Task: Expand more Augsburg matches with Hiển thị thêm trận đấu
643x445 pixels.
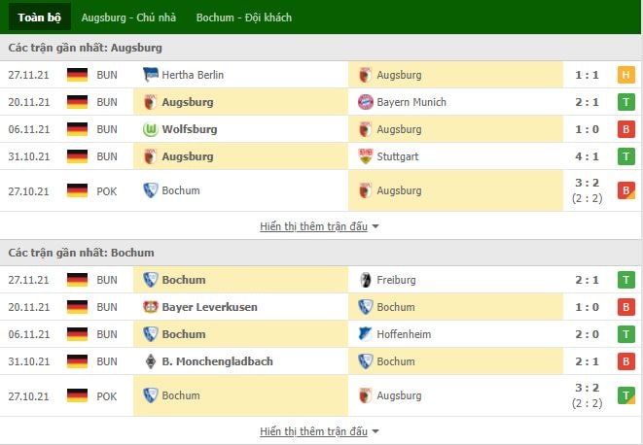Action: tap(319, 226)
